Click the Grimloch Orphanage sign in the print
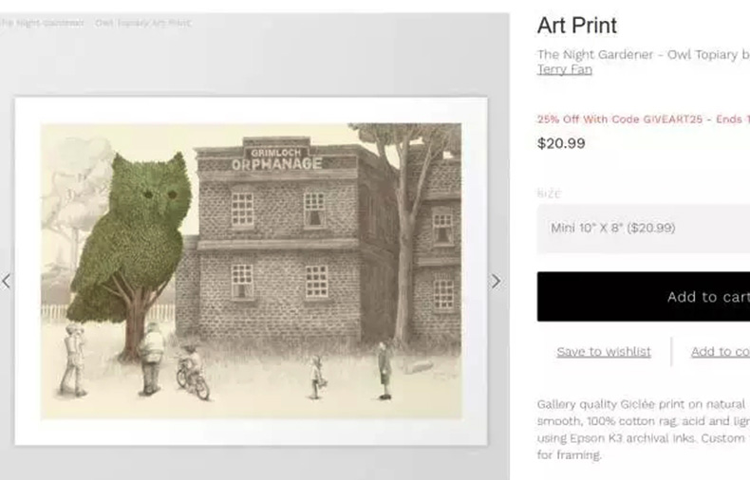750x480 pixels. (x=276, y=158)
